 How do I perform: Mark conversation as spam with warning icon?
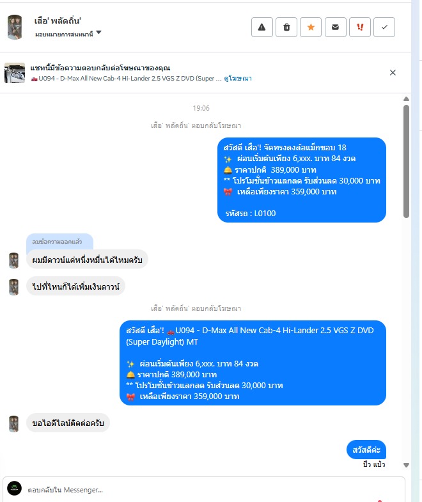point(262,27)
